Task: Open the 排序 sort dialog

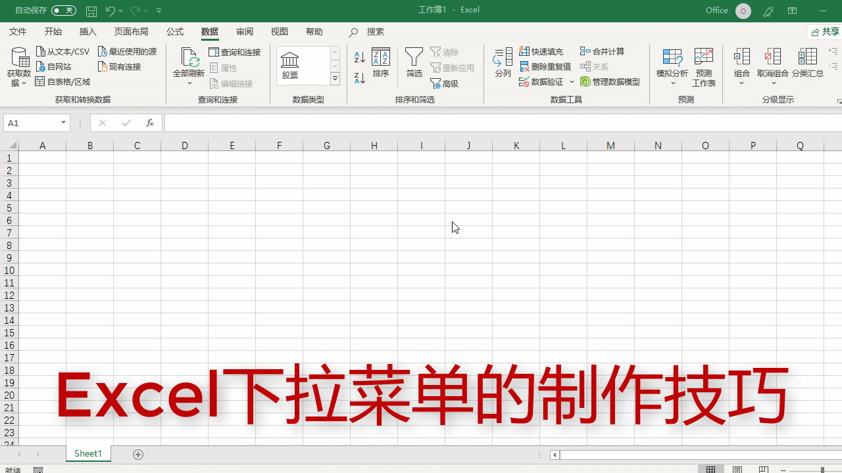Action: (381, 63)
